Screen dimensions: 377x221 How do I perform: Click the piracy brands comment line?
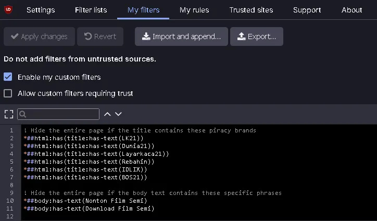(x=140, y=130)
